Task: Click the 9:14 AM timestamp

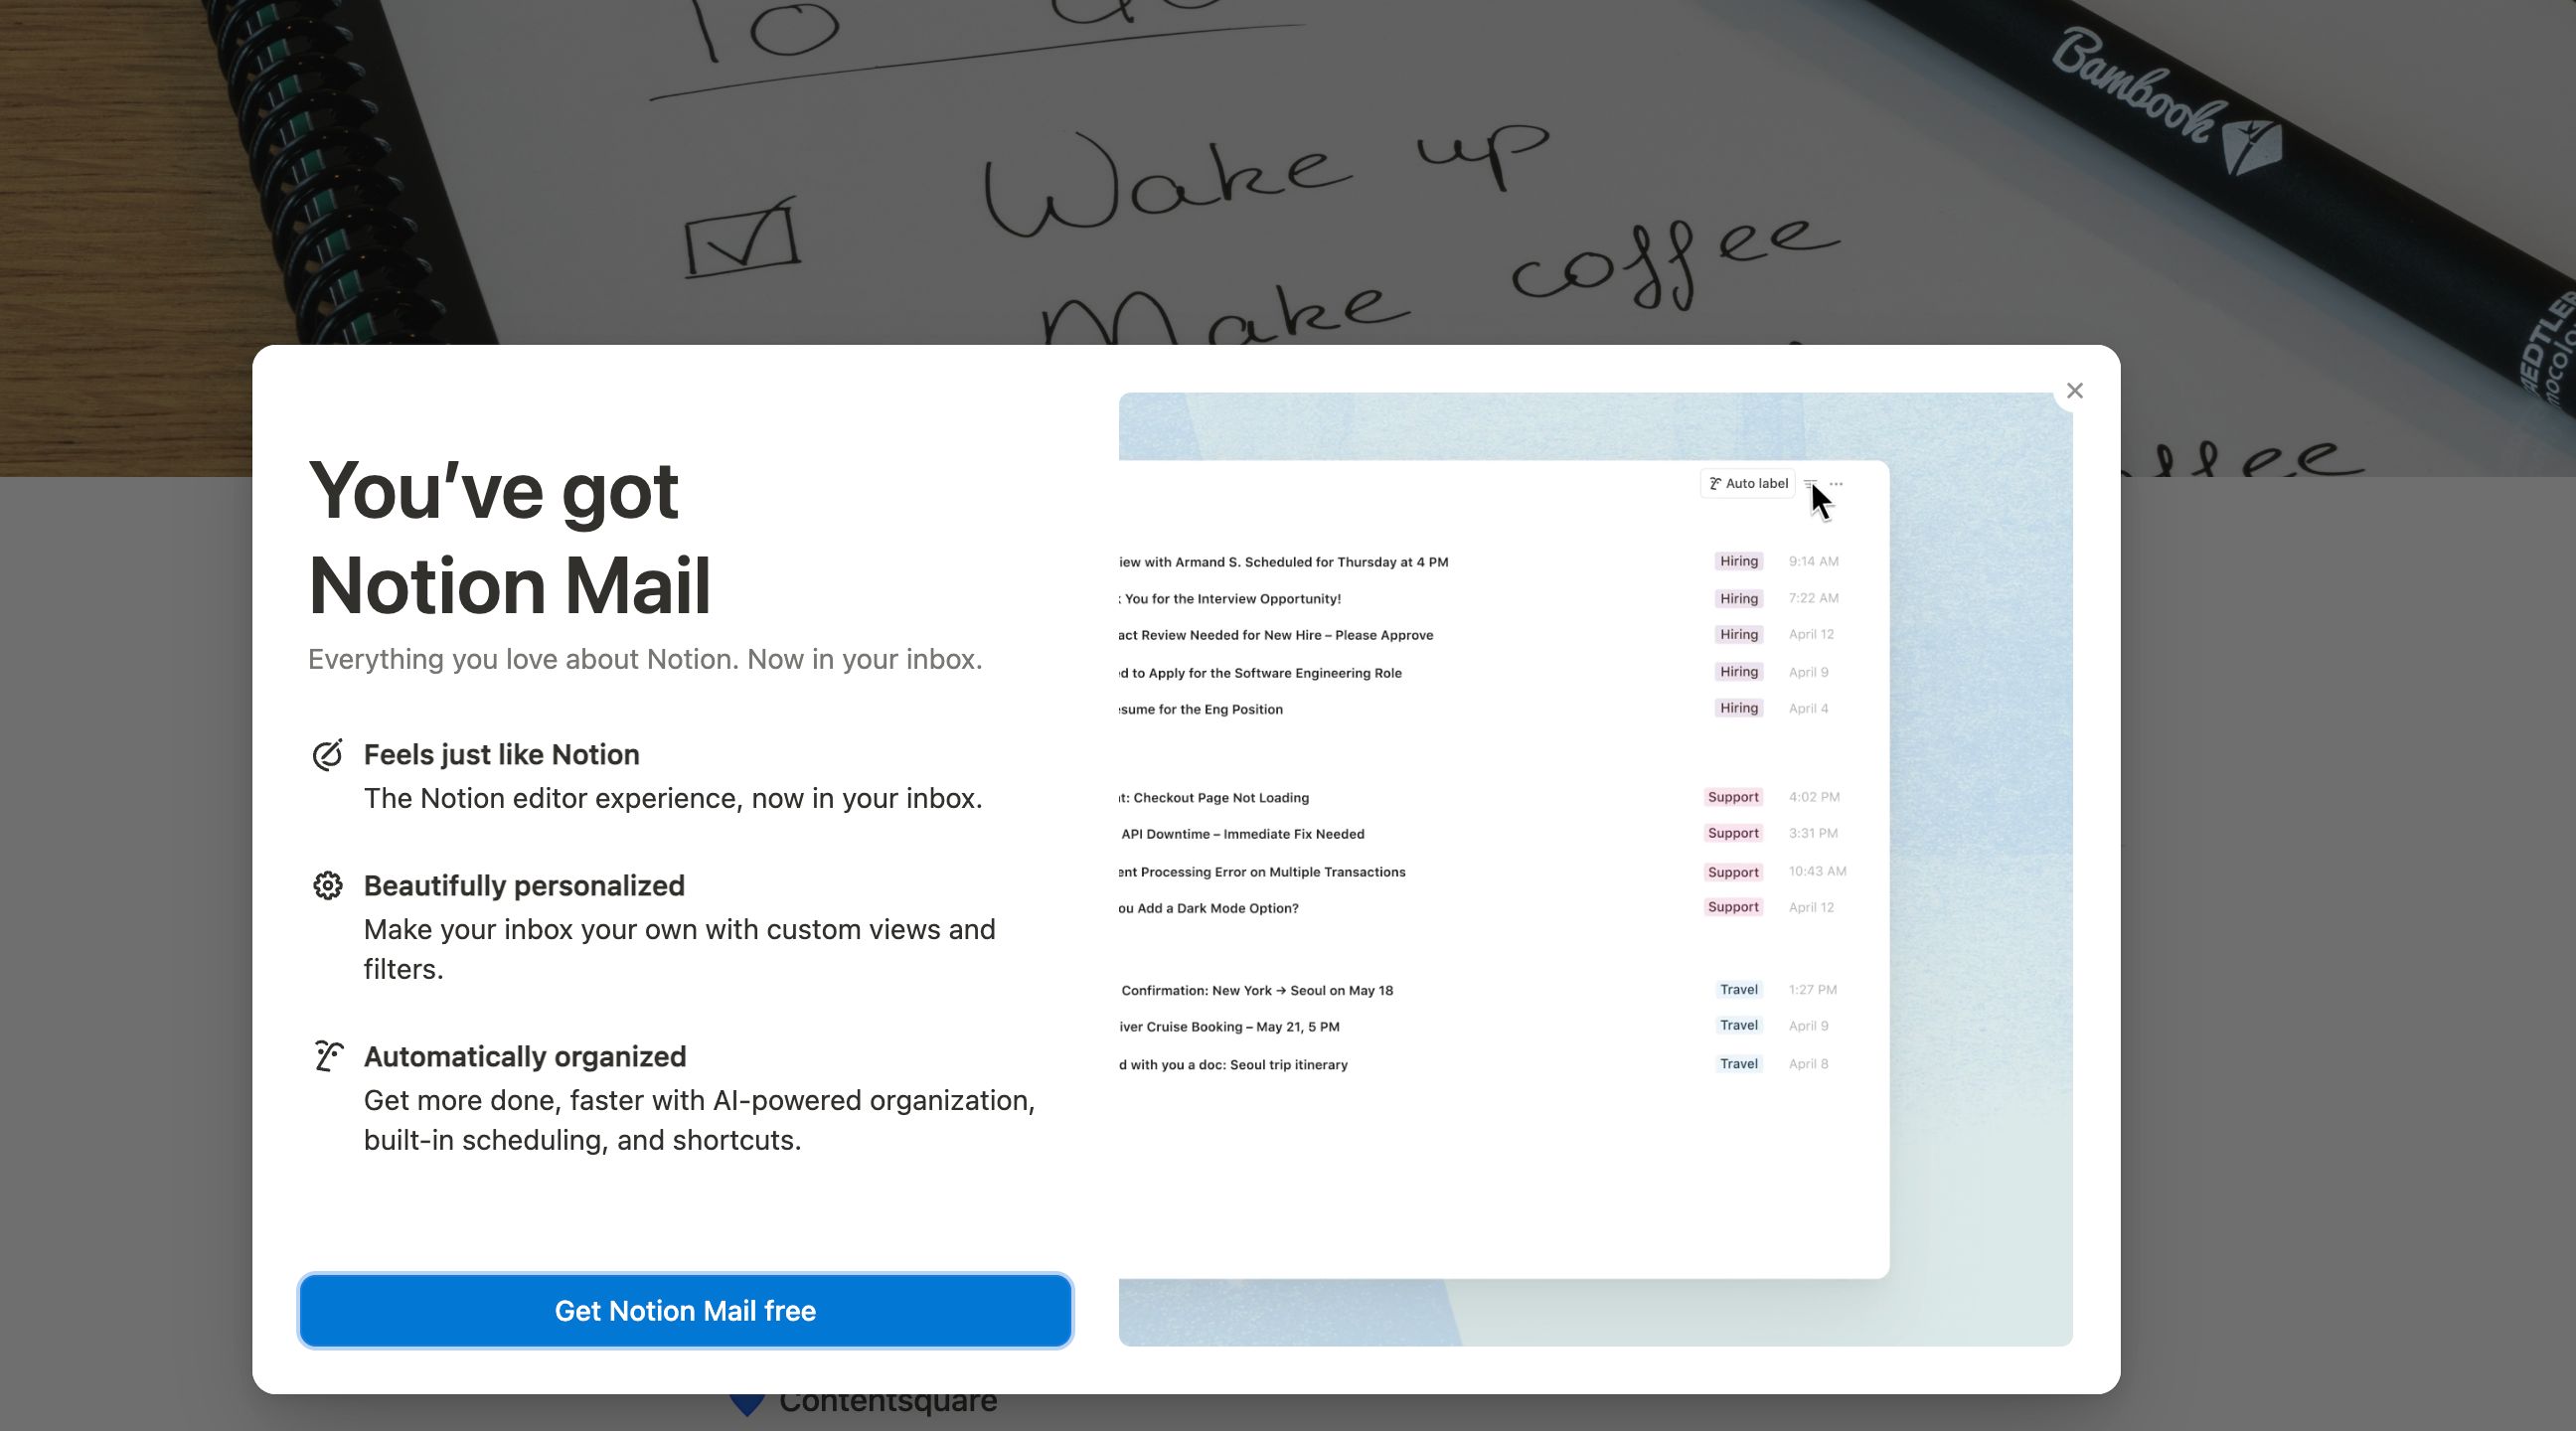Action: (x=1813, y=561)
